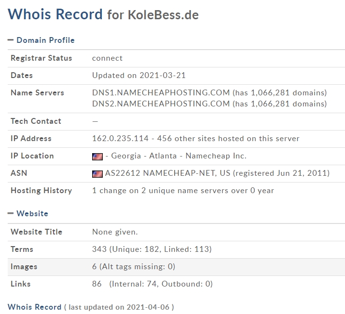The width and height of the screenshot is (345, 314).
Task: Click the Domain Profile heading
Action: [x=45, y=40]
